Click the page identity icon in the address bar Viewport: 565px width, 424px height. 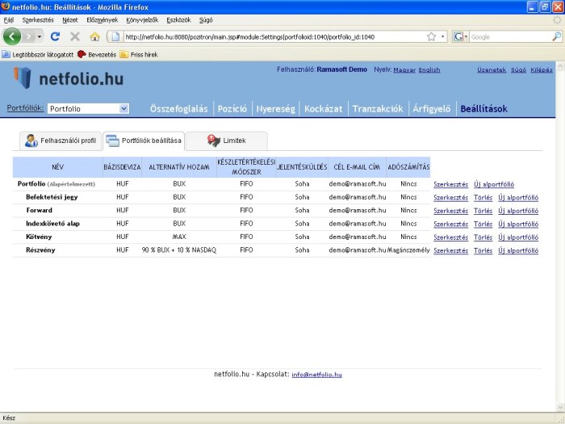click(115, 37)
